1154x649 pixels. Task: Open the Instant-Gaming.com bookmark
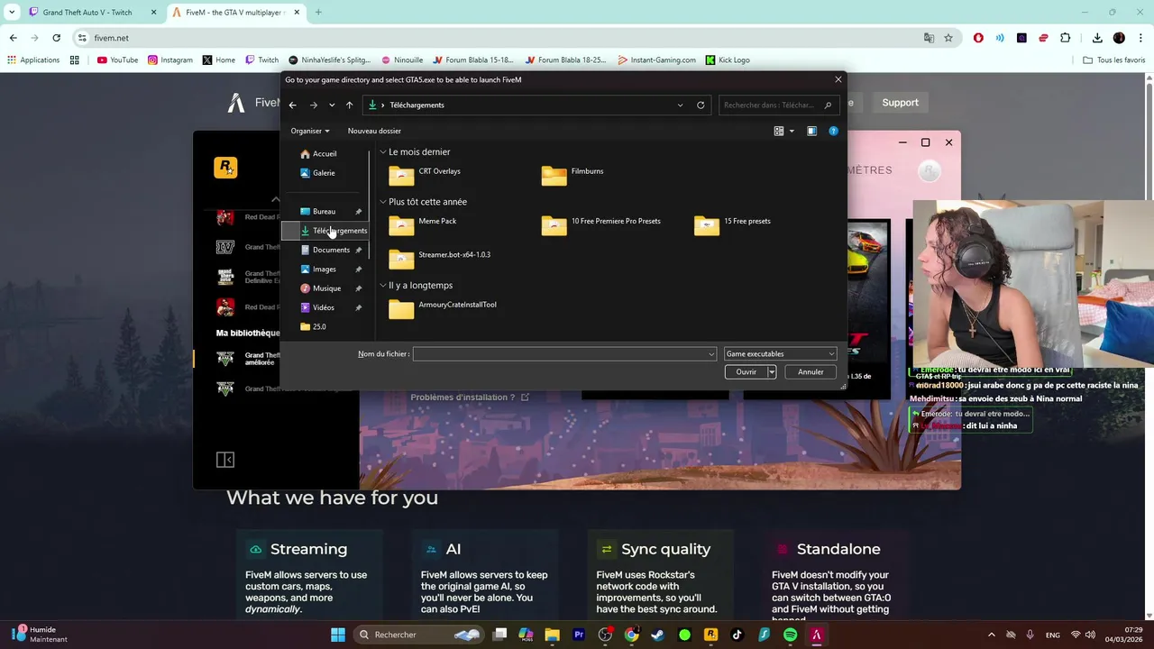click(x=657, y=60)
